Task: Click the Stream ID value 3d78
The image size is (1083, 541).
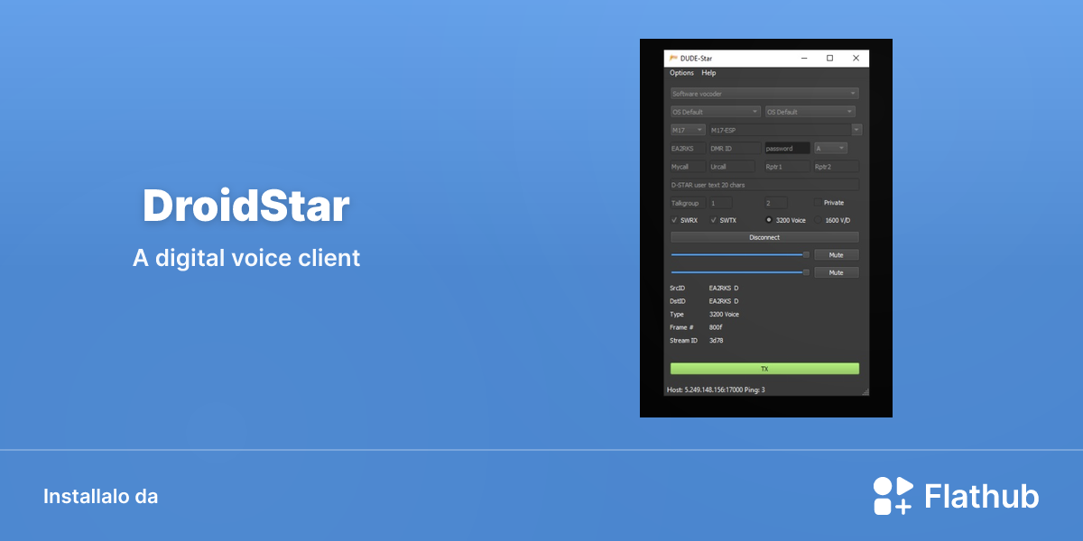Action: pos(716,341)
